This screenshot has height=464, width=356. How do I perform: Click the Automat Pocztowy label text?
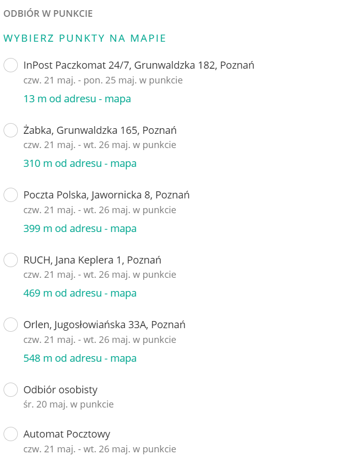click(67, 434)
